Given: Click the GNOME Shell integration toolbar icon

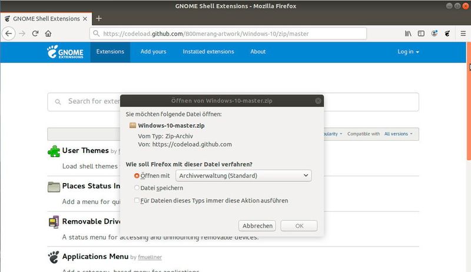Looking at the screenshot, I should 447,34.
